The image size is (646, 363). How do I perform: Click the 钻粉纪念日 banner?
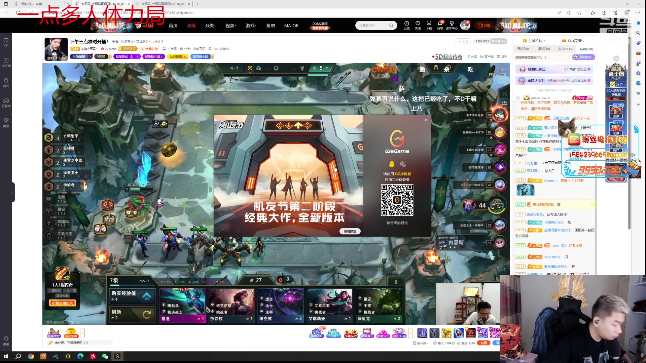click(x=554, y=69)
